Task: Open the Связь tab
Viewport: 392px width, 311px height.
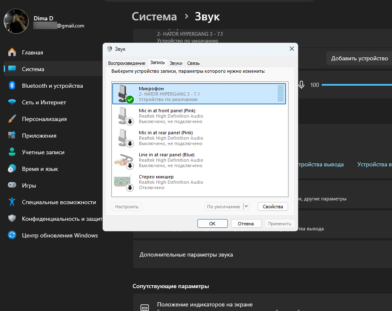Action: (193, 63)
